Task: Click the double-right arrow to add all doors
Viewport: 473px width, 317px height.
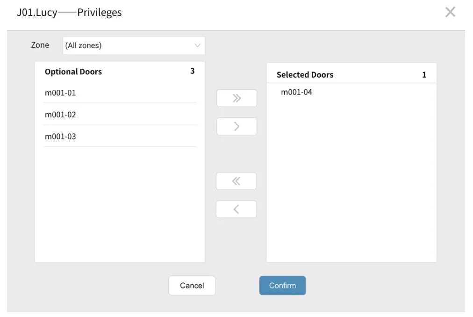Action: 236,98
